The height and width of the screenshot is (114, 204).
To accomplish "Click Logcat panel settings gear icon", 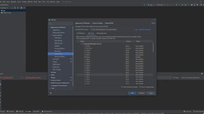I will (202, 74).
